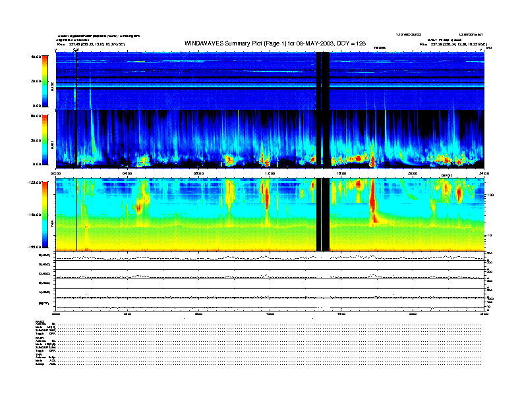Click the 08:00 tick label under RAD1 spectrogram
522x403 pixels.
[x=198, y=173]
